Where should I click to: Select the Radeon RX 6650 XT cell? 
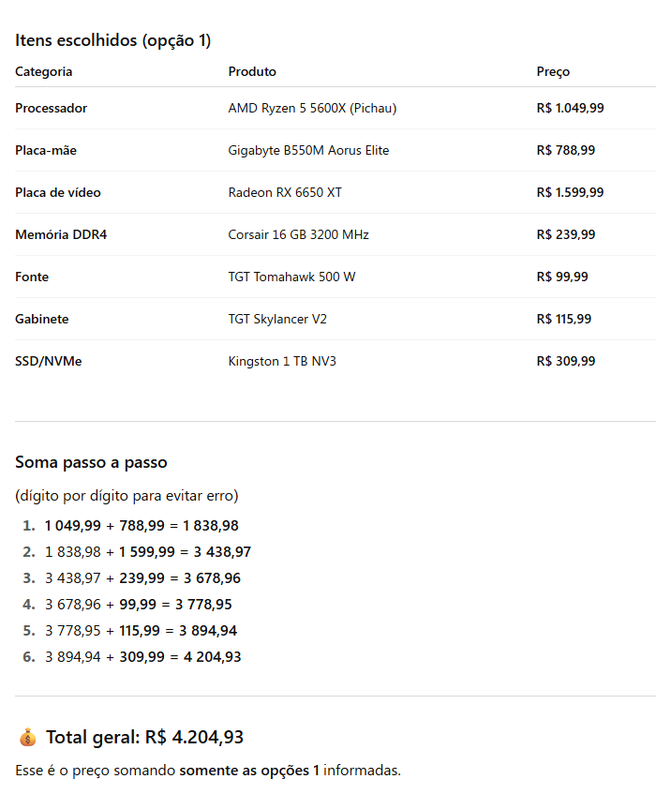pyautogui.click(x=285, y=192)
